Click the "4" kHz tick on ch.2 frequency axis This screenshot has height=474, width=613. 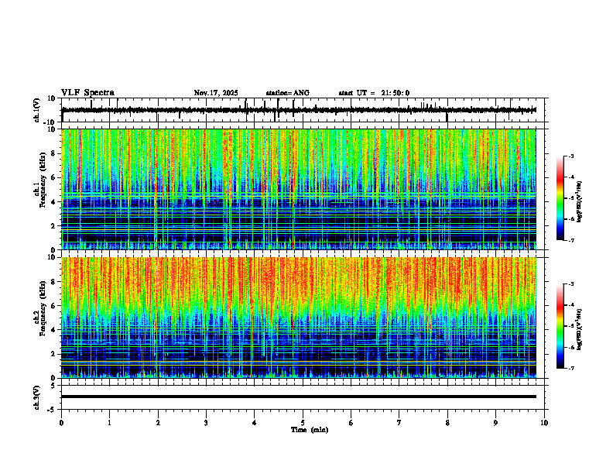53,330
